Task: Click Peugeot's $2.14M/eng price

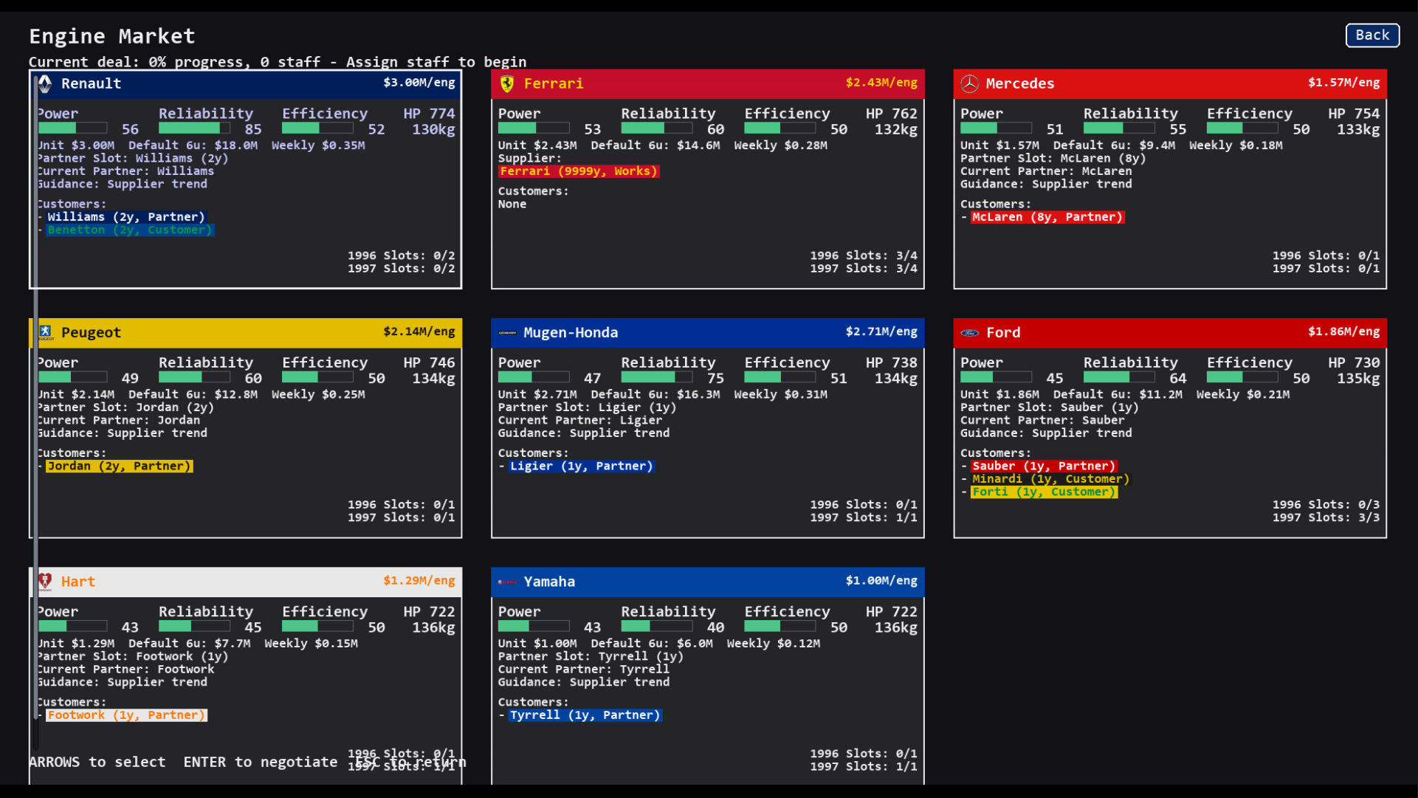Action: (419, 331)
